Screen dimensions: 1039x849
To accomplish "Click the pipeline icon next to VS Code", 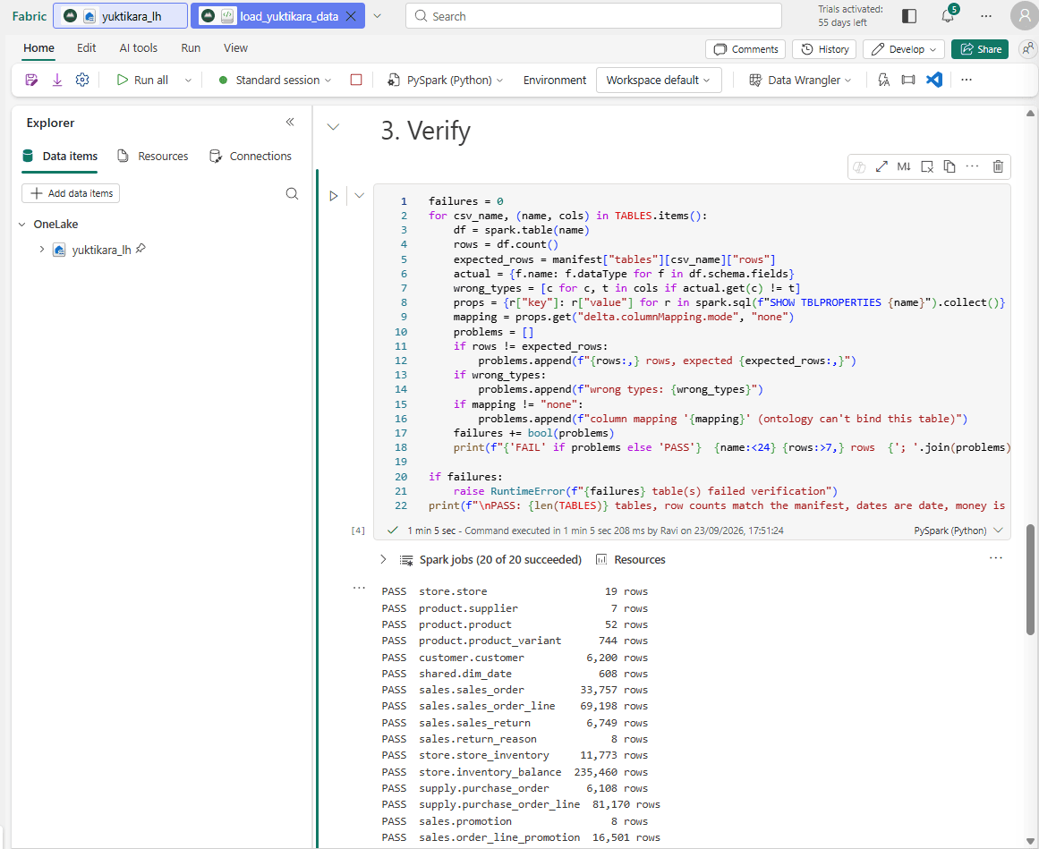I will click(x=908, y=81).
